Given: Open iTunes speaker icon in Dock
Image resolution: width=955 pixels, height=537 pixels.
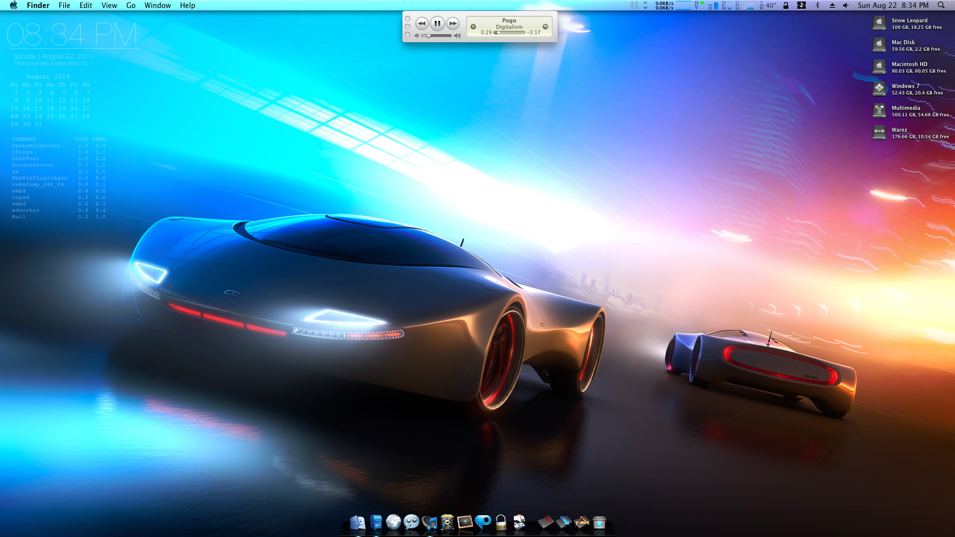Looking at the screenshot, I should [429, 523].
